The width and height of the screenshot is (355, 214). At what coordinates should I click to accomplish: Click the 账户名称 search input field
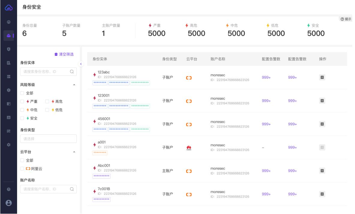point(48,189)
